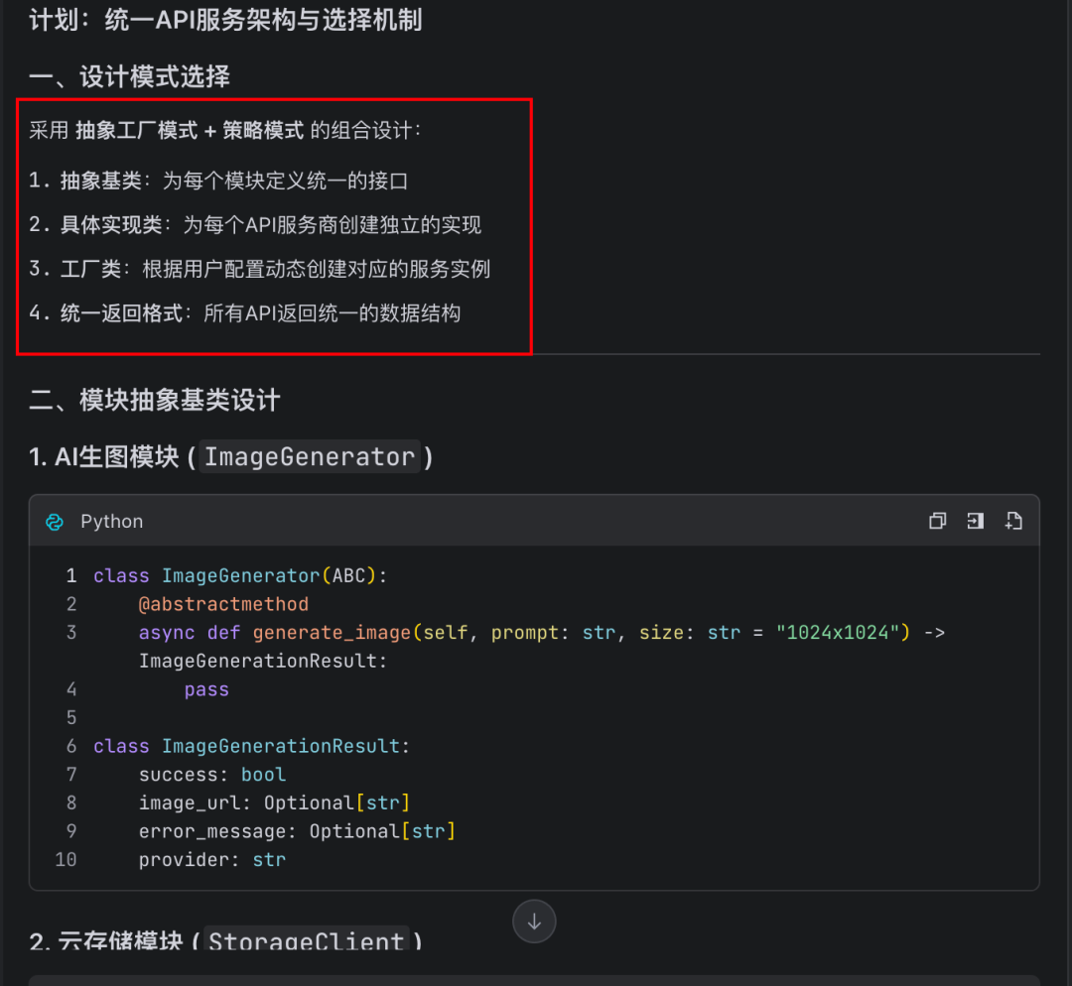Viewport: 1072px width, 986px height.
Task: Click the title 计划：统一API服务架构与选择机制
Action: (225, 20)
